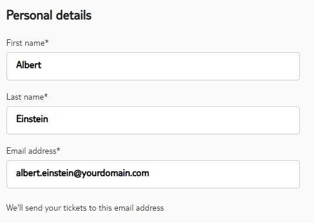Image resolution: width=314 pixels, height=223 pixels.
Task: Click the 'Personal details' heading
Action: [49, 15]
